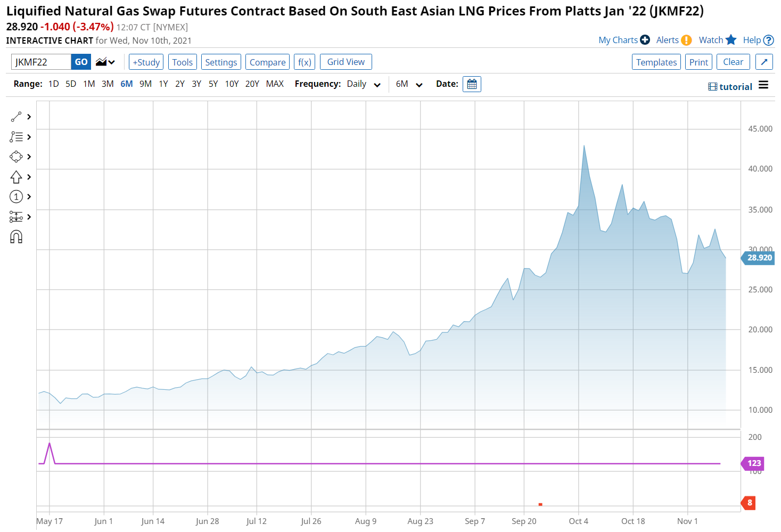This screenshot has width=781, height=532.
Task: Open the hamburger menu next to tutorial
Action: click(763, 85)
